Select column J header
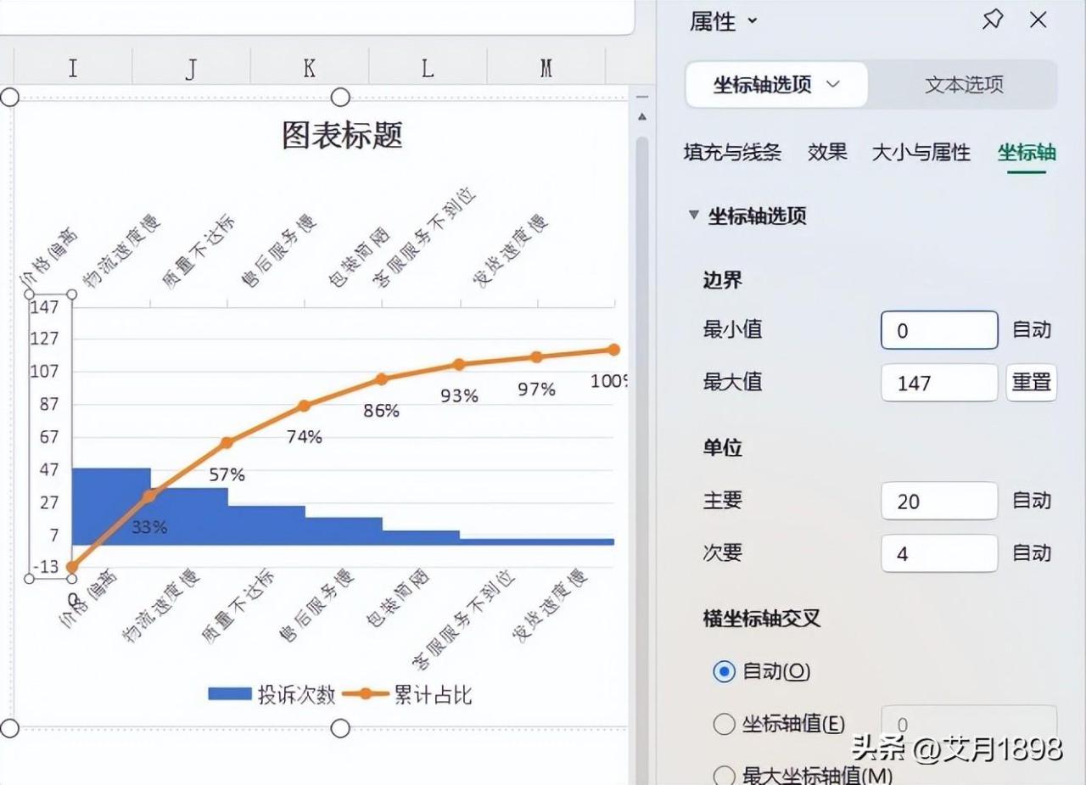 pyautogui.click(x=191, y=67)
